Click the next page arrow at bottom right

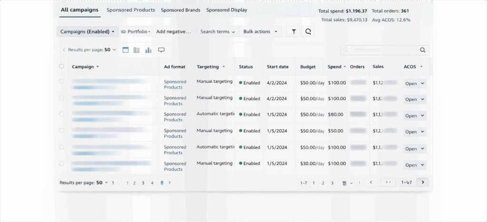pyautogui.click(x=423, y=182)
